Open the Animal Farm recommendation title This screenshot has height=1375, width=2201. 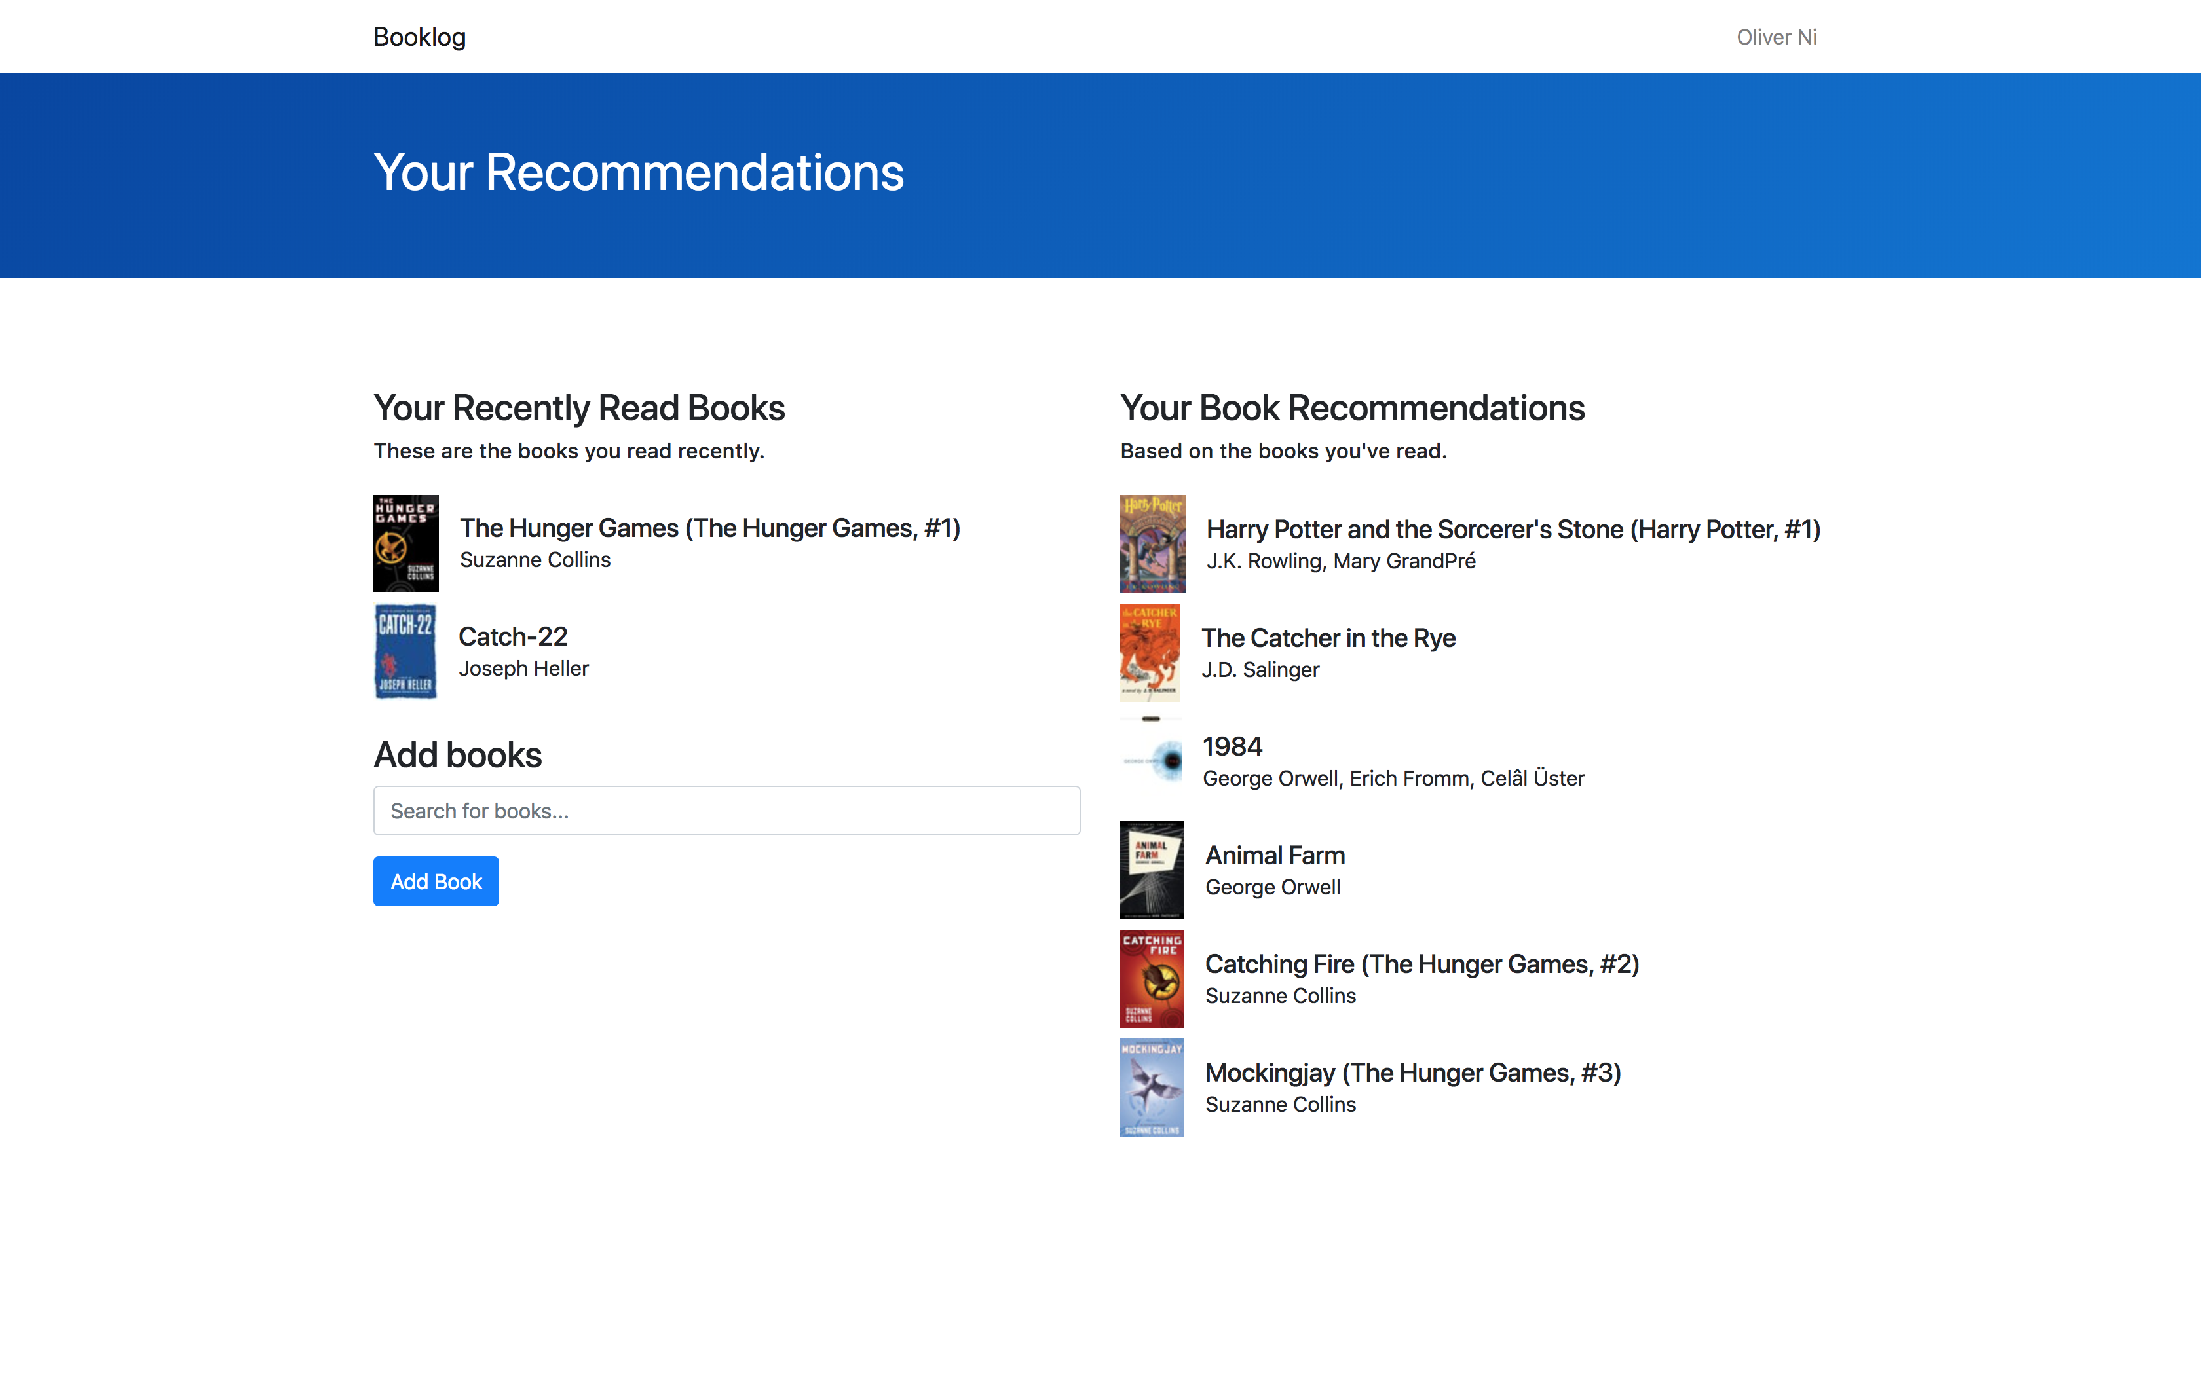(x=1274, y=856)
